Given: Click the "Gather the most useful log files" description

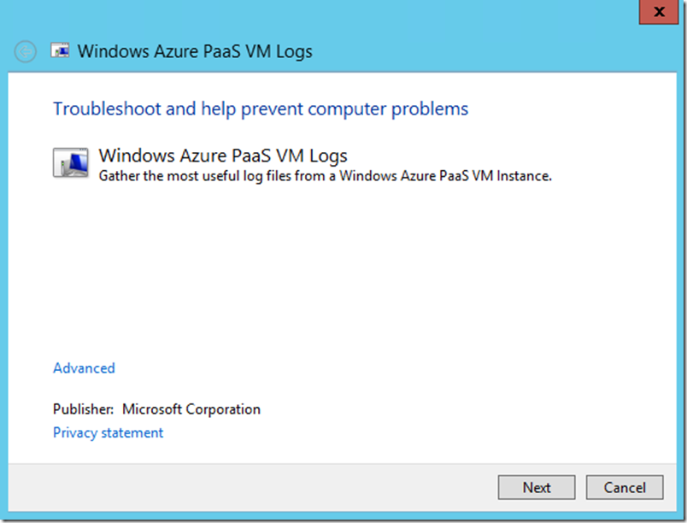Looking at the screenshot, I should pos(325,177).
